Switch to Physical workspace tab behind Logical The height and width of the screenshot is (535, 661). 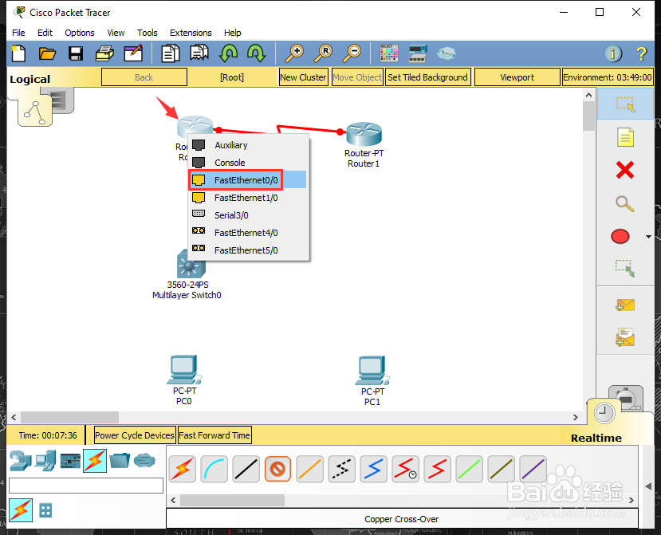point(62,100)
